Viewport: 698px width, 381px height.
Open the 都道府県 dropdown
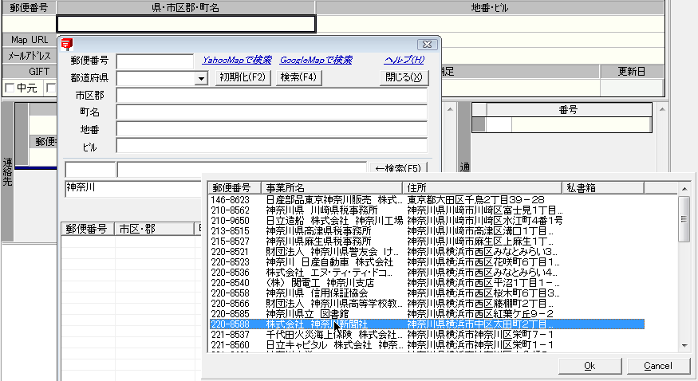[201, 78]
